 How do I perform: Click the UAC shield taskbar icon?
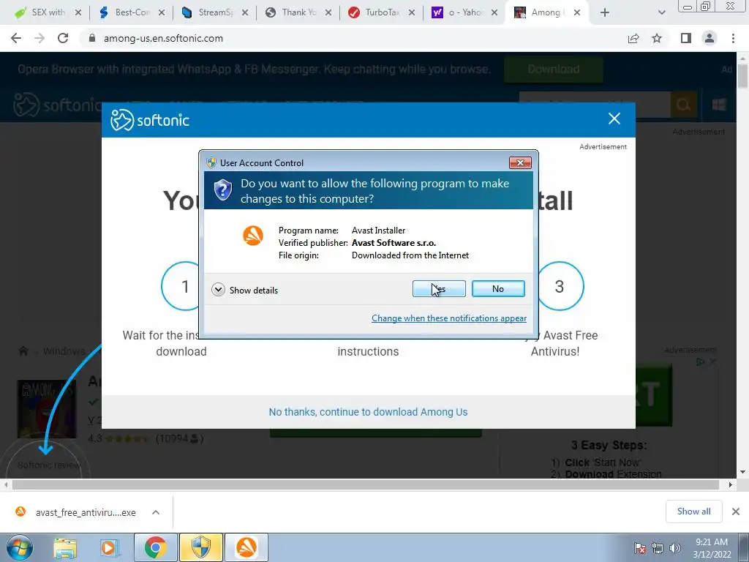[x=201, y=547]
